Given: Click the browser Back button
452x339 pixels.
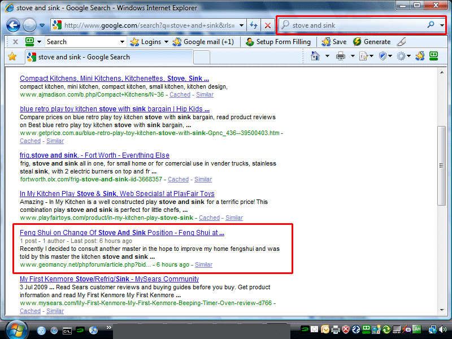Looking at the screenshot, I should pyautogui.click(x=14, y=25).
